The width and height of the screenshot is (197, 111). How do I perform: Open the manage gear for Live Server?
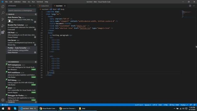[35, 45]
